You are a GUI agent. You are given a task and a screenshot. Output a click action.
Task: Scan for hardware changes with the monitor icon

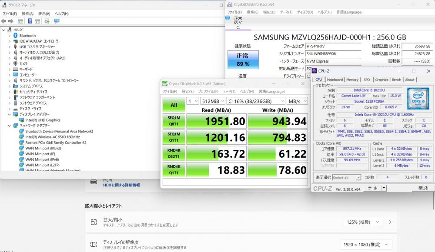(x=57, y=21)
